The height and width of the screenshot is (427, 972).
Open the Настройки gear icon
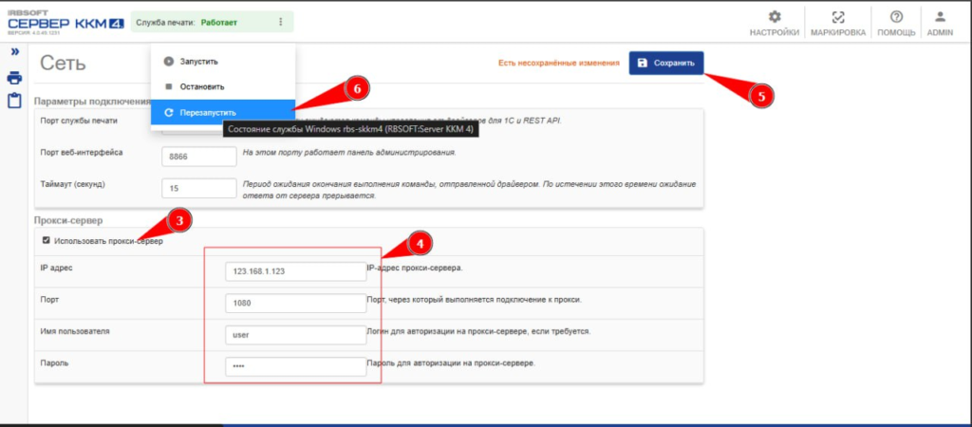[x=774, y=17]
